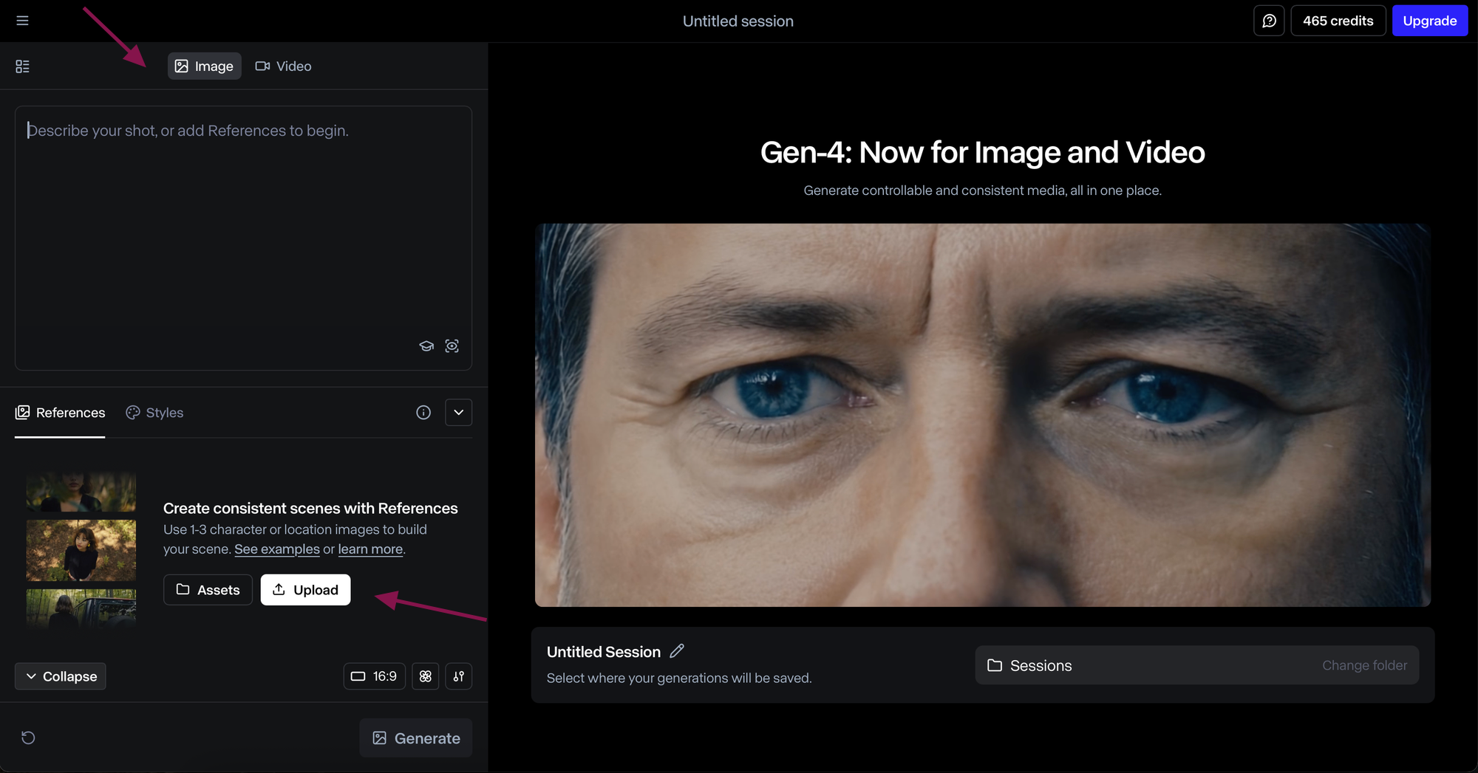Click the Upgrade button
This screenshot has height=773, width=1478.
1430,21
